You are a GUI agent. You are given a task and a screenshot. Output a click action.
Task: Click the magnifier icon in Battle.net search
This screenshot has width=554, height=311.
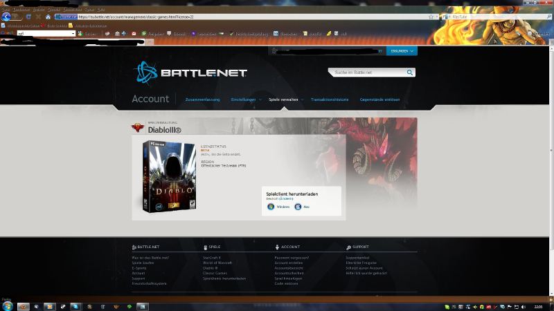click(409, 73)
